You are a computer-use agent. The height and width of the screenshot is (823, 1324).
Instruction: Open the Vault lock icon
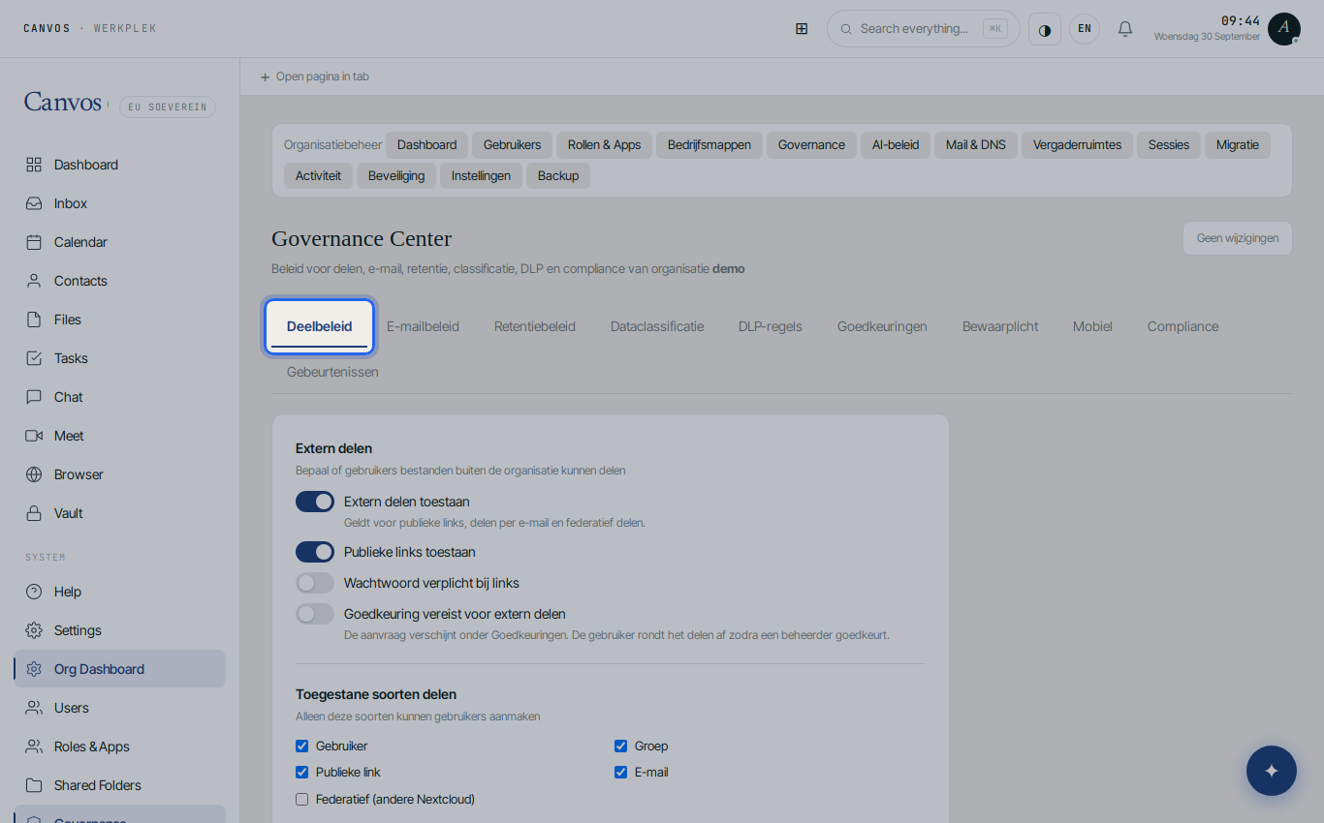34,513
